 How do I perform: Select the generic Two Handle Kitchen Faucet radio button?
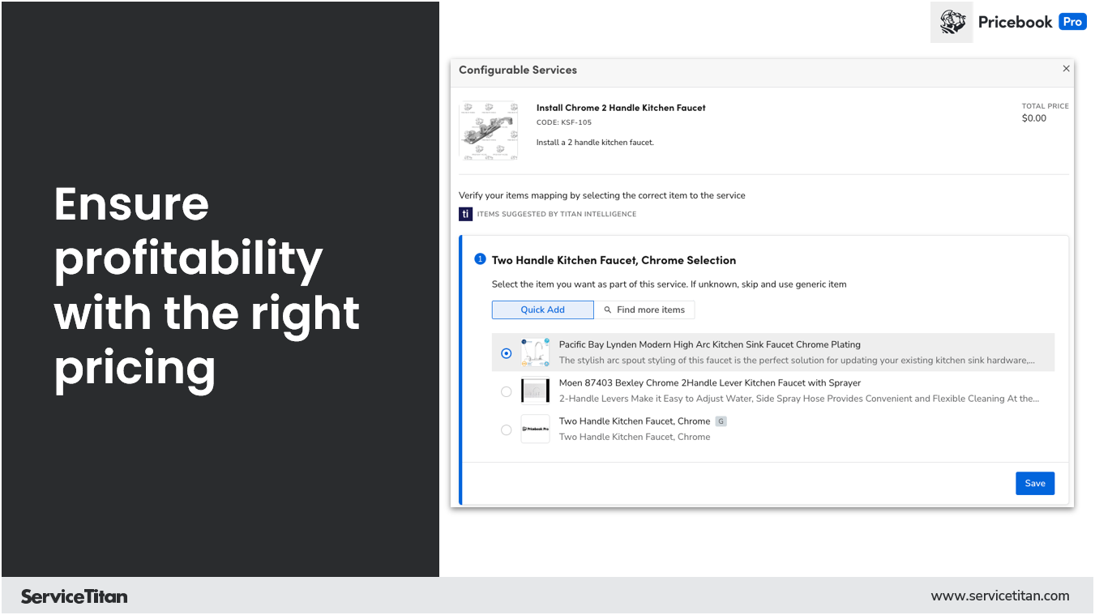point(507,429)
